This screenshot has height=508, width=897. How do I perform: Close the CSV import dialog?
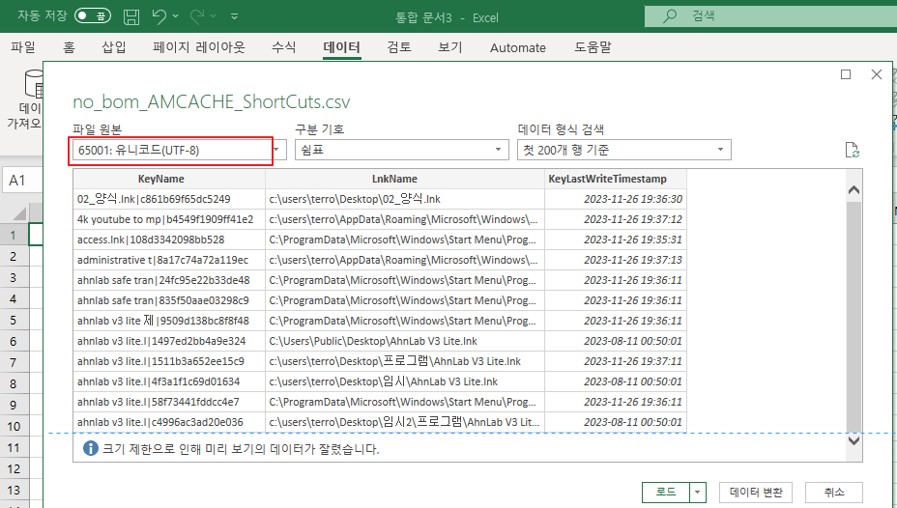[877, 74]
